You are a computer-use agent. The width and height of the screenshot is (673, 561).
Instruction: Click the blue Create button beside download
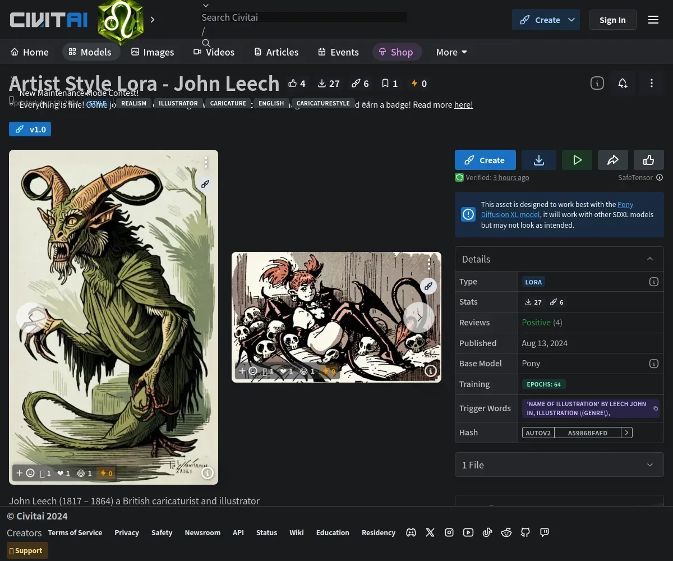pos(485,160)
